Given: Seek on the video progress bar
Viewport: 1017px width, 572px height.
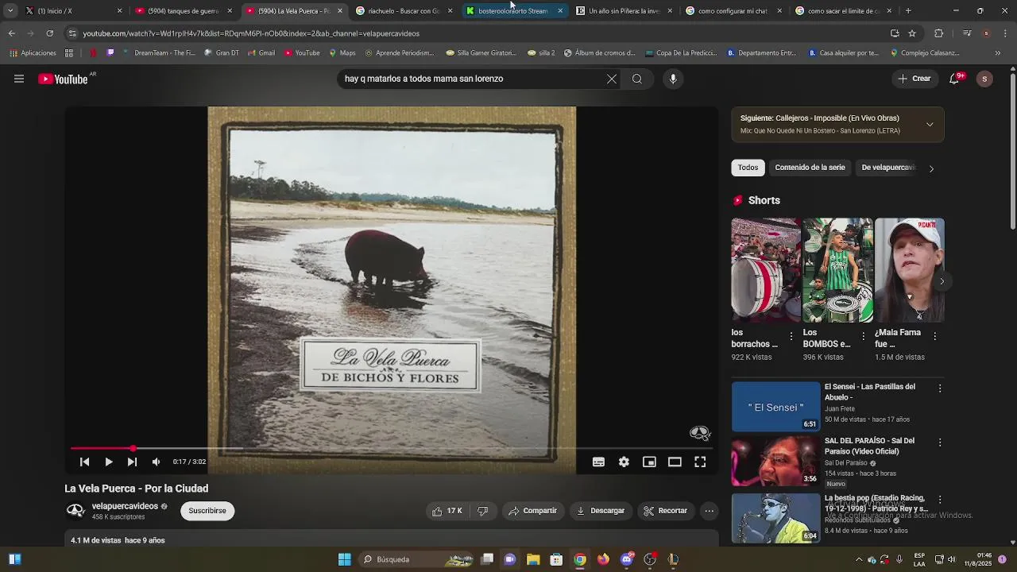Looking at the screenshot, I should (x=391, y=449).
